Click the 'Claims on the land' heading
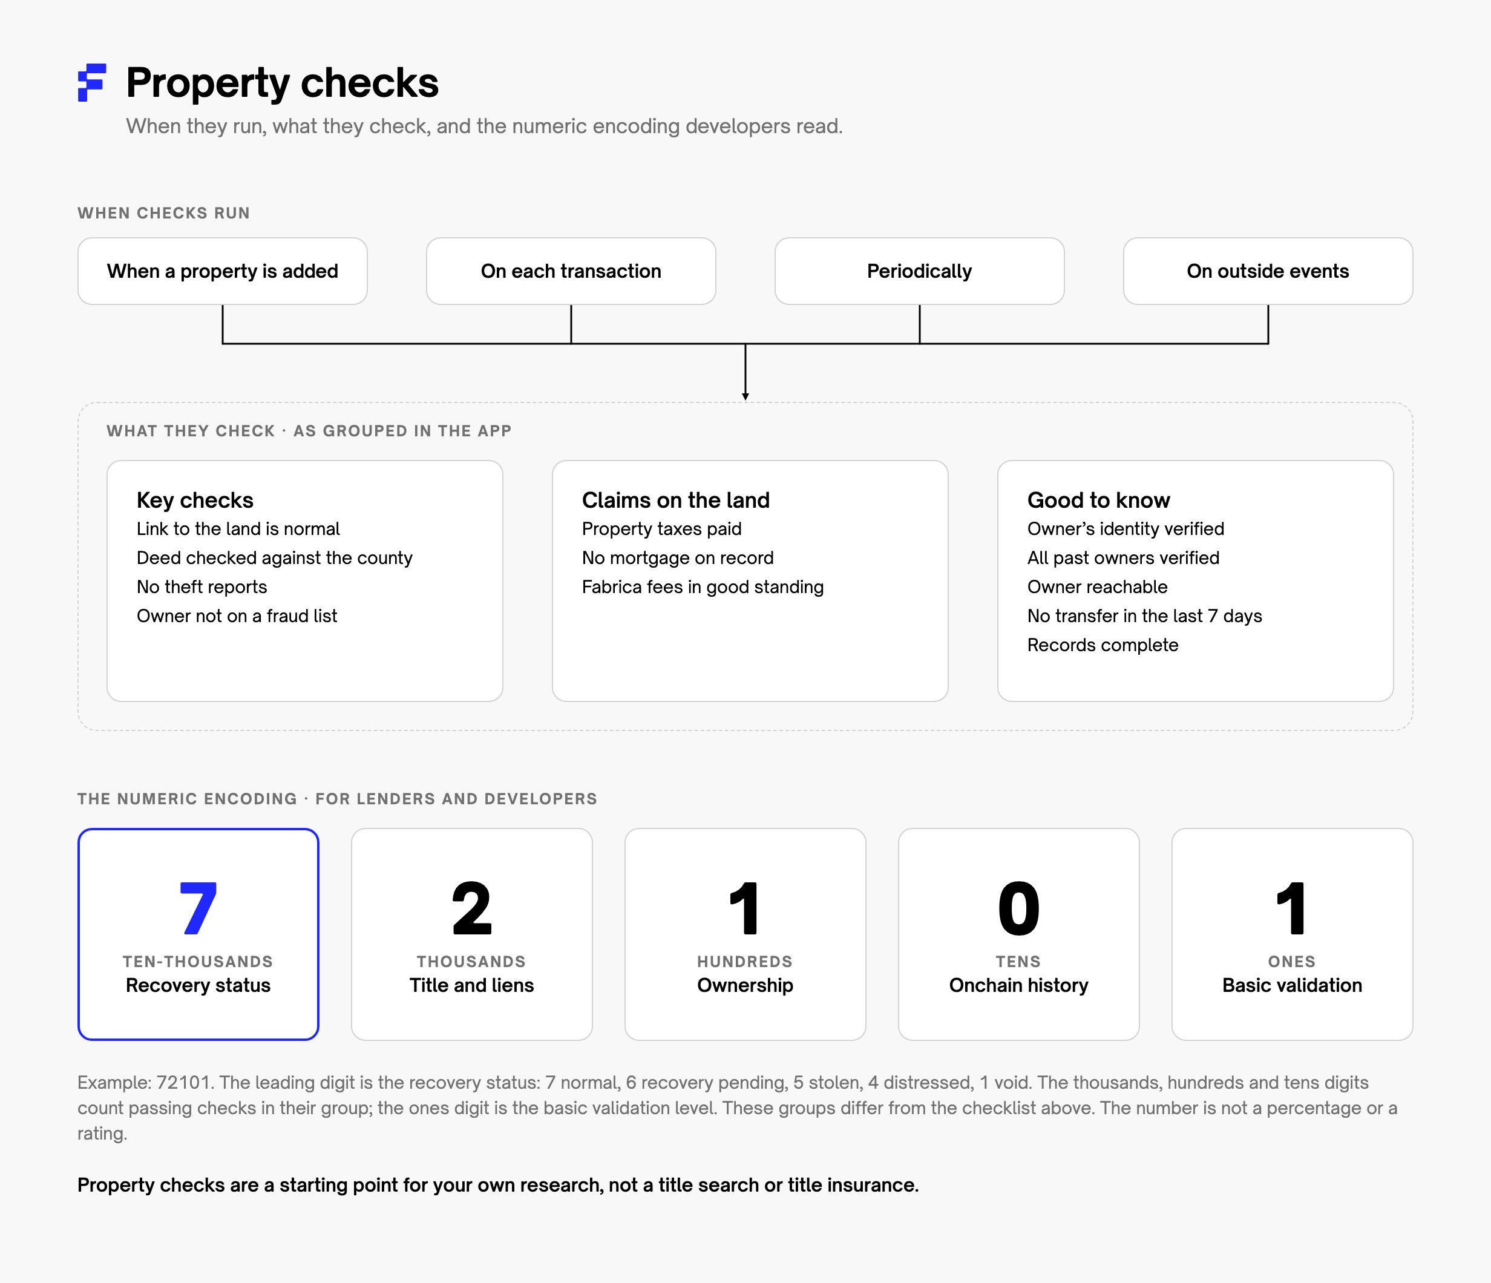This screenshot has height=1283, width=1491. [x=676, y=500]
